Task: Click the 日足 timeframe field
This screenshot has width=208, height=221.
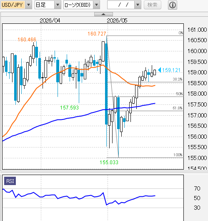Action: pyautogui.click(x=45, y=5)
